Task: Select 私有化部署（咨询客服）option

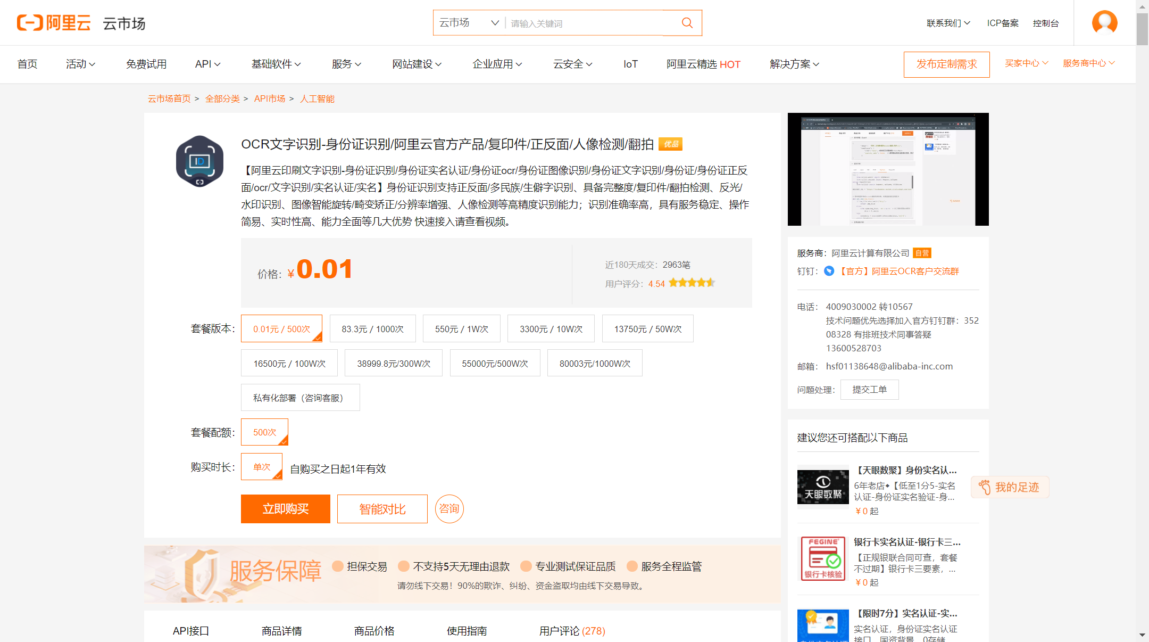Action: [300, 398]
